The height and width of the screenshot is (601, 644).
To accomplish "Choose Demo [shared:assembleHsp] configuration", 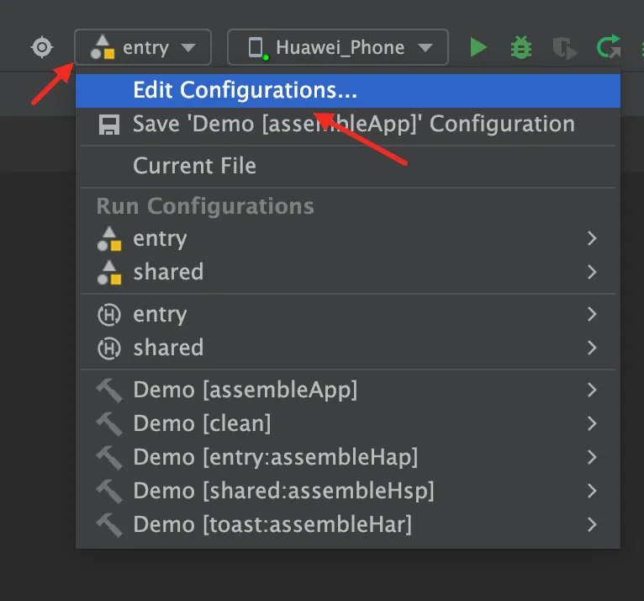I will point(283,491).
